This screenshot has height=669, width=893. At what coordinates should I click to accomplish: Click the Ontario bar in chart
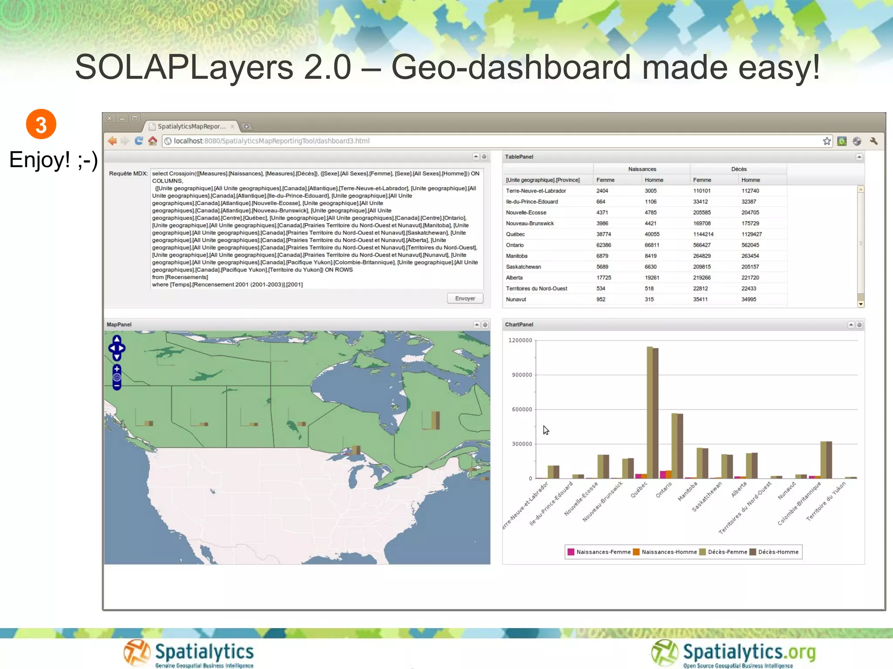[677, 446]
